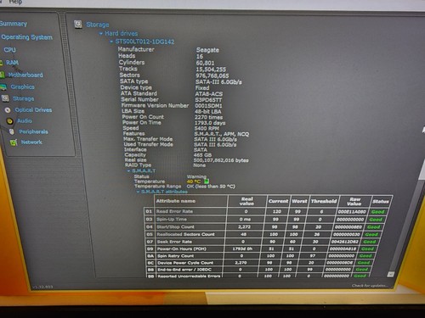Open the Network section
425x318 pixels.
pos(31,142)
